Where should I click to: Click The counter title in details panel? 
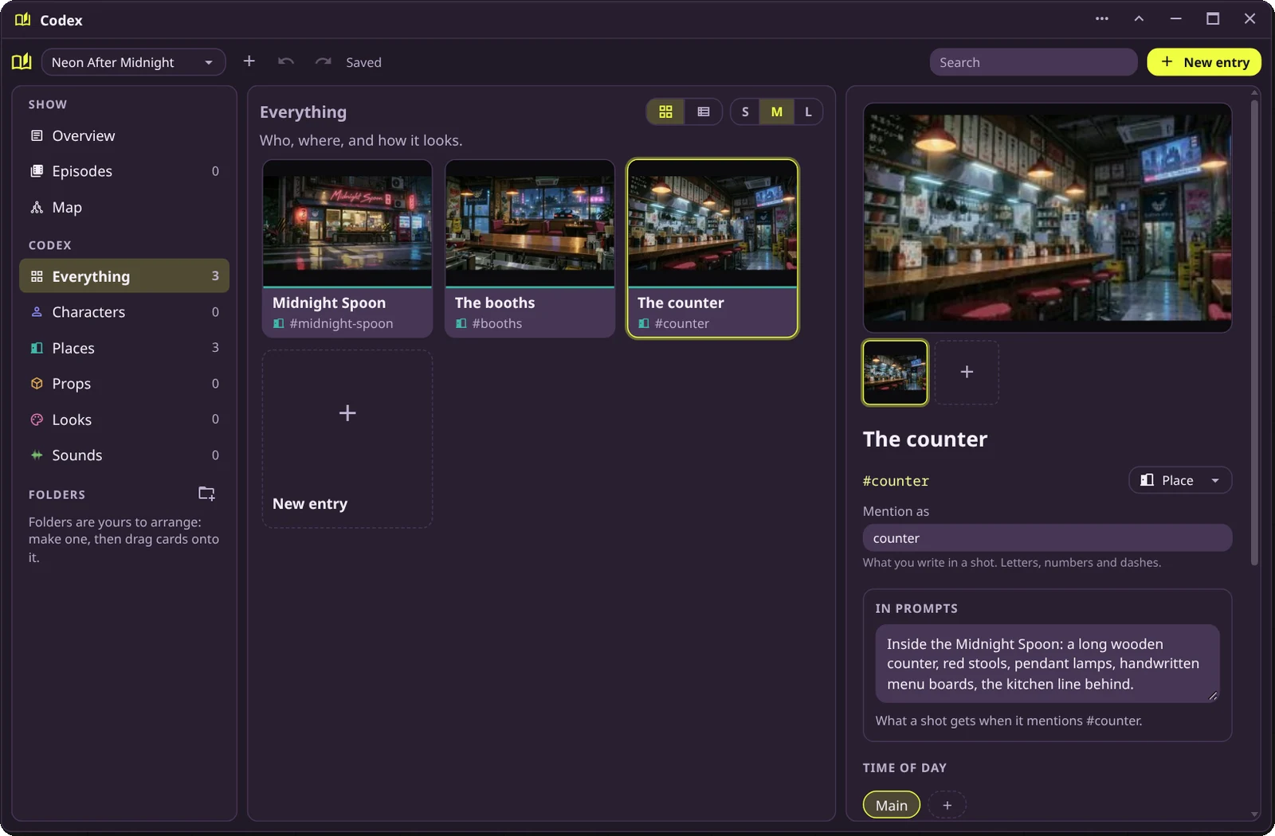[x=924, y=439]
